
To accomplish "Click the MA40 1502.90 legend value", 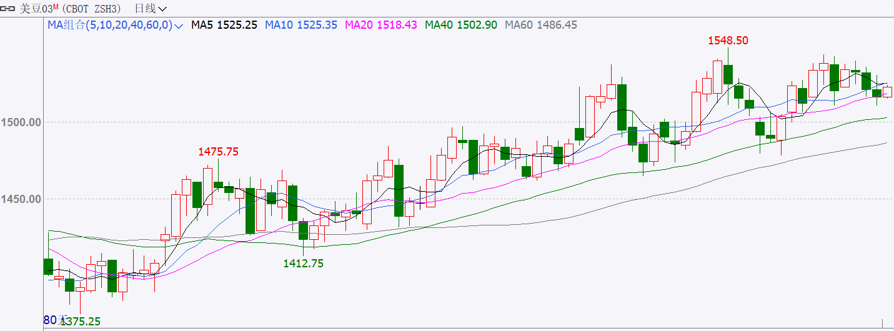I will pyautogui.click(x=461, y=25).
